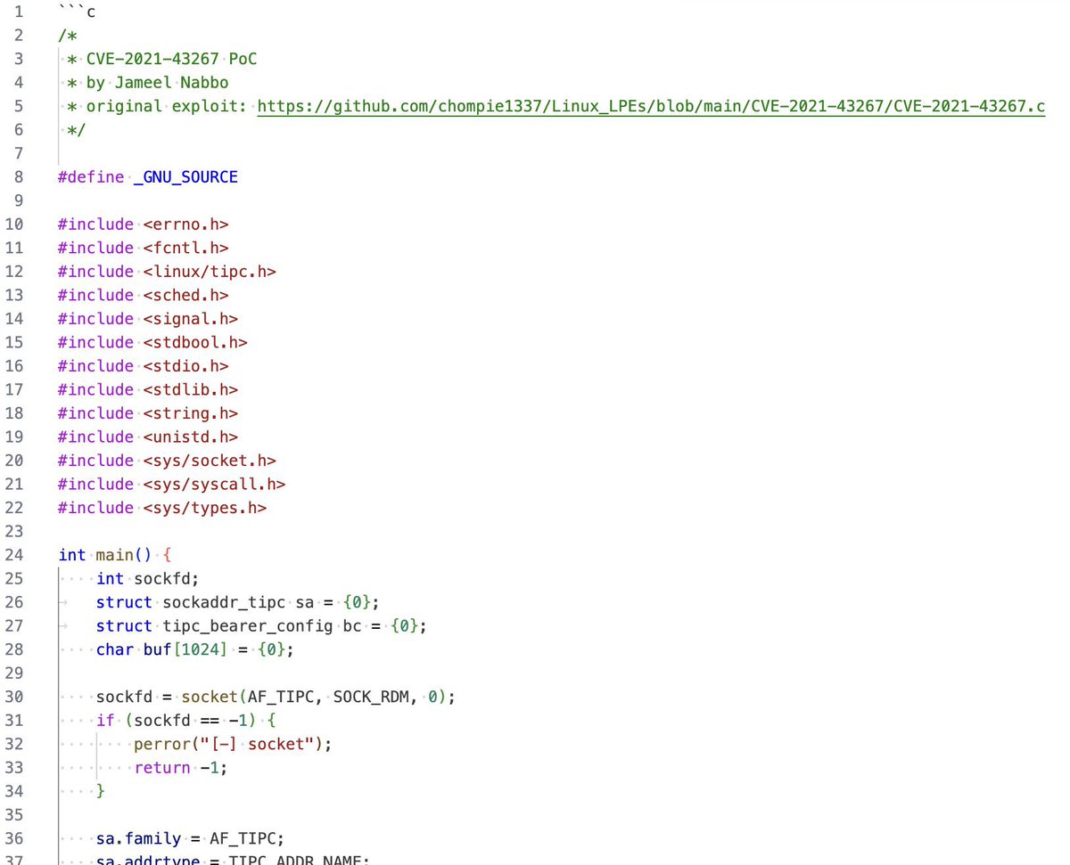Click 'sockfd' in the int declaration
Image resolution: width=1070 pixels, height=865 pixels.
pos(162,578)
